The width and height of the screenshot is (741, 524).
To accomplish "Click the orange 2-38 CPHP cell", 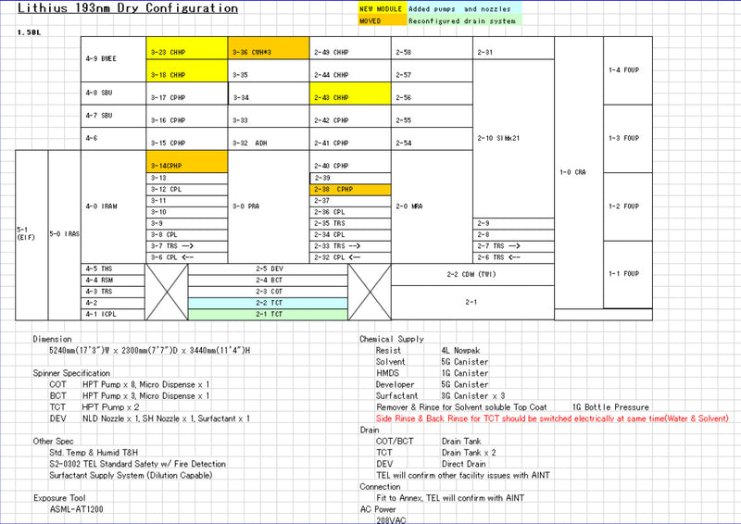I will point(349,189).
